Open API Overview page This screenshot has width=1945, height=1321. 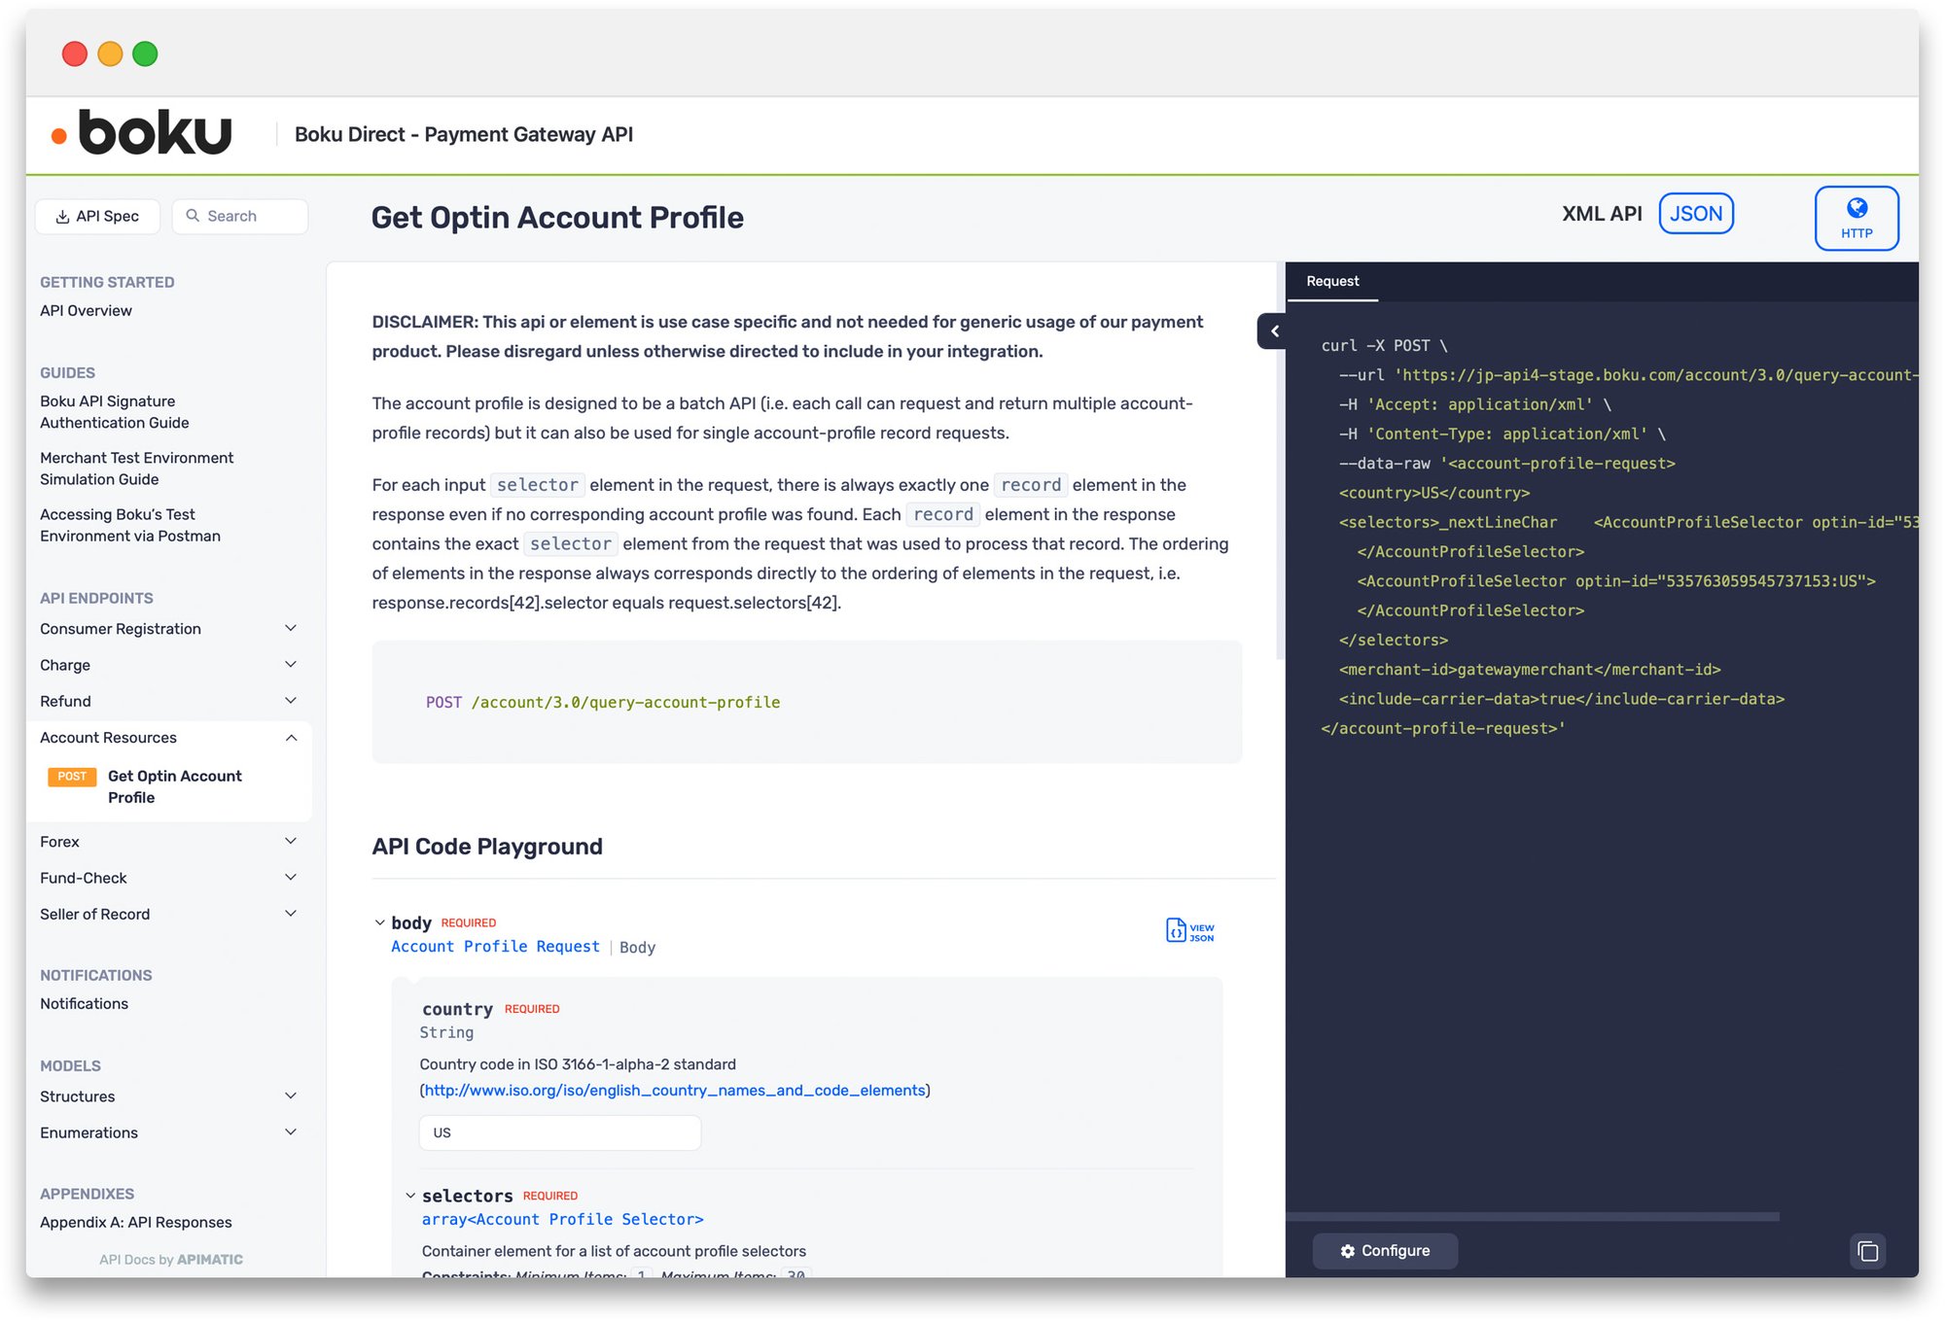tap(86, 310)
